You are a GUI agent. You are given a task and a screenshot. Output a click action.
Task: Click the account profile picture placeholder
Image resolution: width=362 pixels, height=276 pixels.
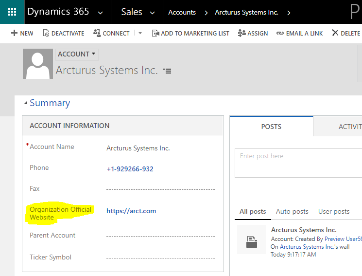tap(38, 64)
